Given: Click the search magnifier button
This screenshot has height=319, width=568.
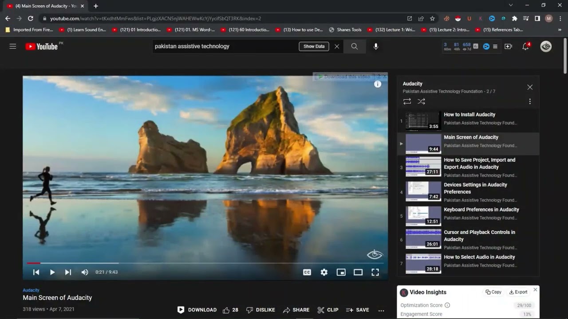Looking at the screenshot, I should [355, 46].
